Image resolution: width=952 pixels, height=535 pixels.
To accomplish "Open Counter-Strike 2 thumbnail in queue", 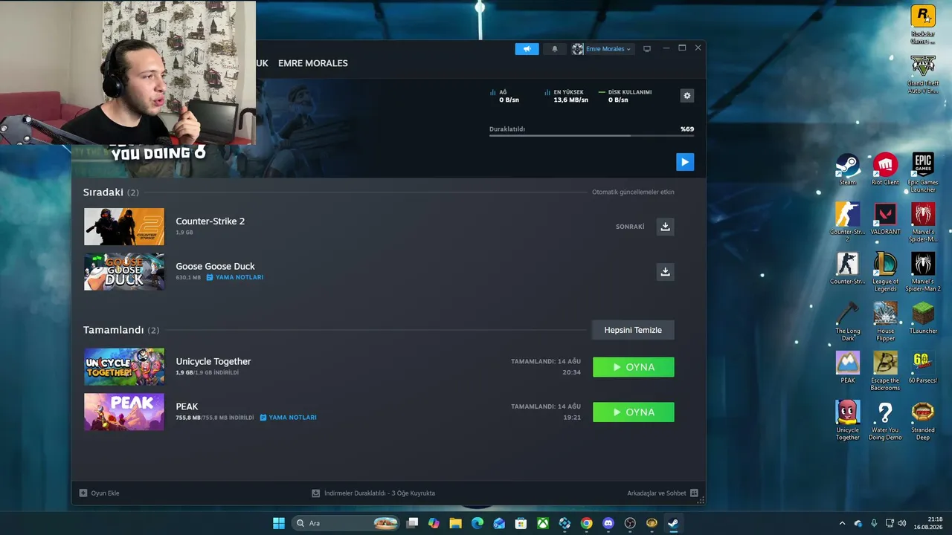I will pyautogui.click(x=124, y=227).
